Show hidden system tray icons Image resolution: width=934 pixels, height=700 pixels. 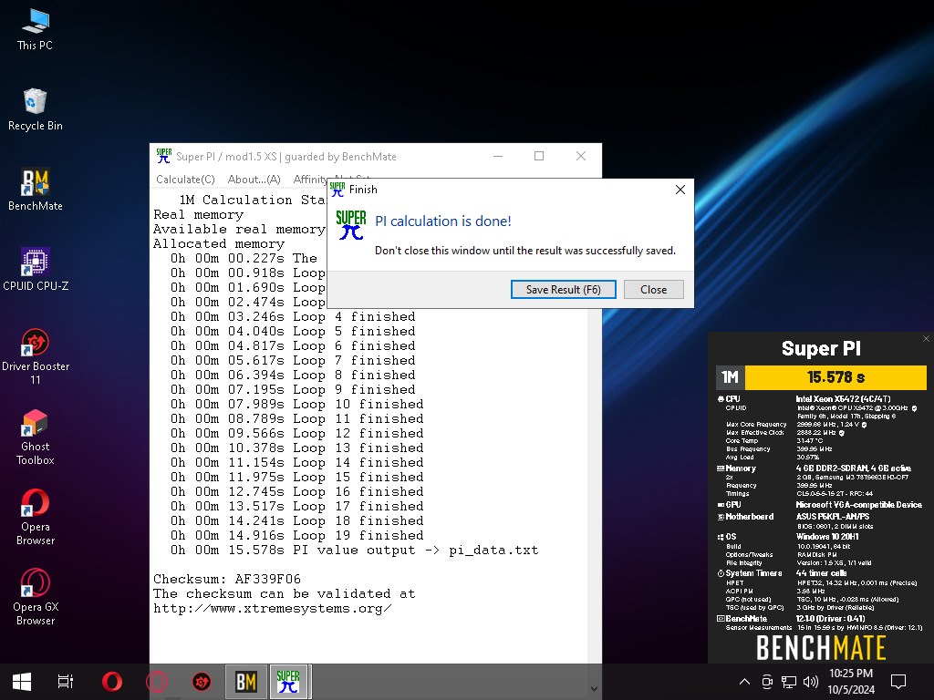click(x=744, y=682)
